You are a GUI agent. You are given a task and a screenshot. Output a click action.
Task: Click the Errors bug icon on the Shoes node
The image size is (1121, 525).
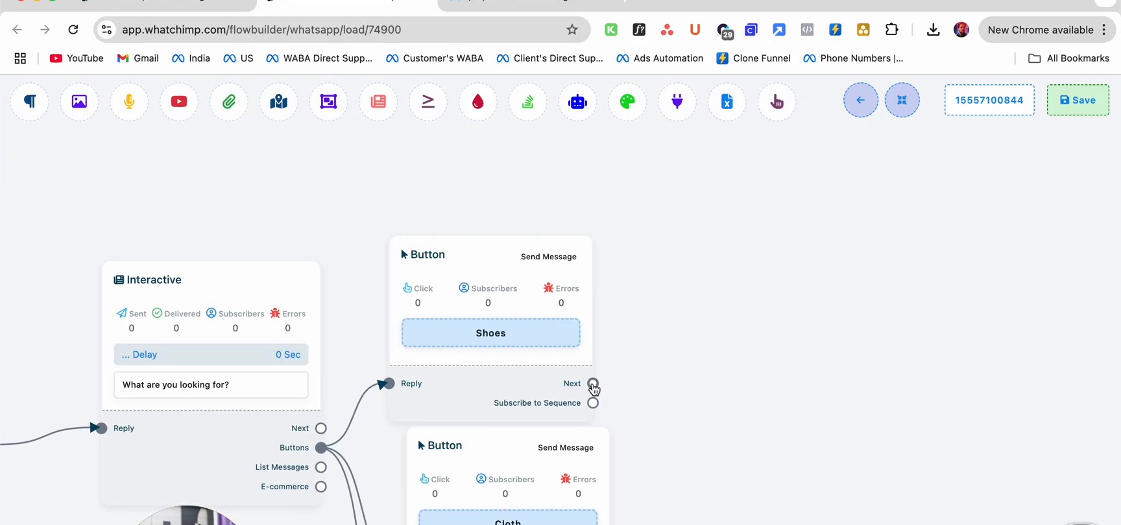(548, 288)
